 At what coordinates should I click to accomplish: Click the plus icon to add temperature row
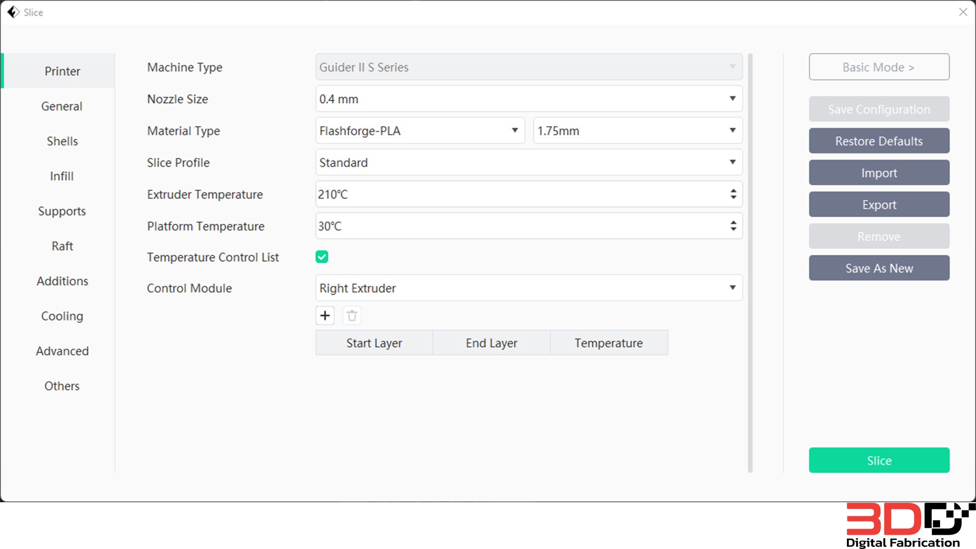[325, 316]
